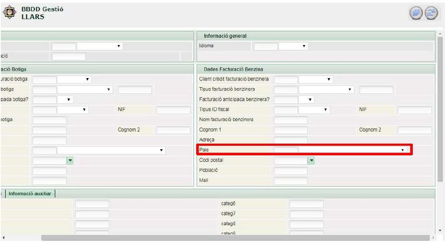Click the Cognom 1 input field
445x243 pixels.
point(290,130)
